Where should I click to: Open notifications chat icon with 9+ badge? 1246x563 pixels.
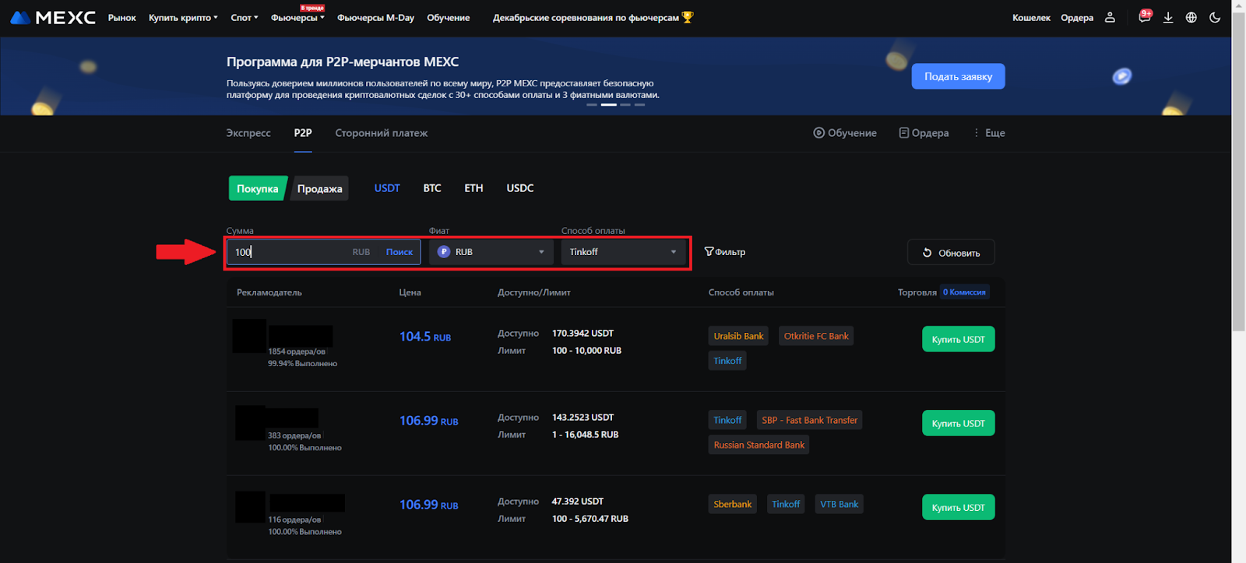coord(1144,17)
